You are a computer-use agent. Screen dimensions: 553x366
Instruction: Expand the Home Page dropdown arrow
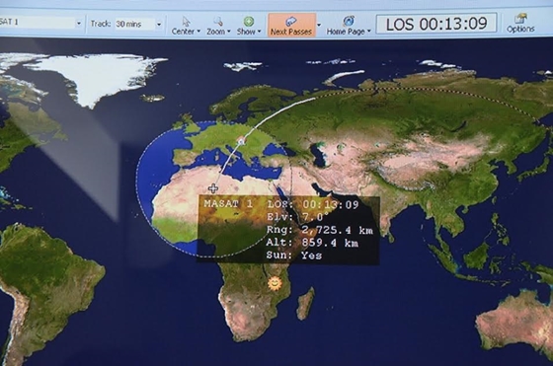tap(369, 32)
